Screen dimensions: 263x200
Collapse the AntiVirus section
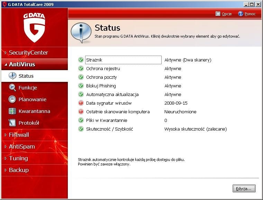pos(22,64)
